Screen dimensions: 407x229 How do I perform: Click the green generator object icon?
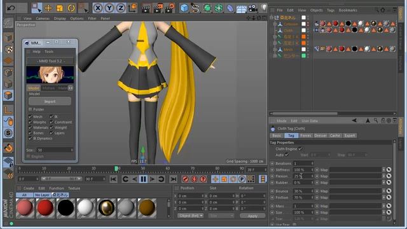(207, 8)
